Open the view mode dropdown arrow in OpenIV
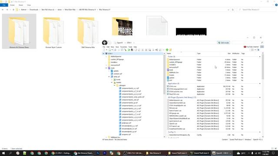The height and width of the screenshot is (156, 278). click(x=255, y=50)
